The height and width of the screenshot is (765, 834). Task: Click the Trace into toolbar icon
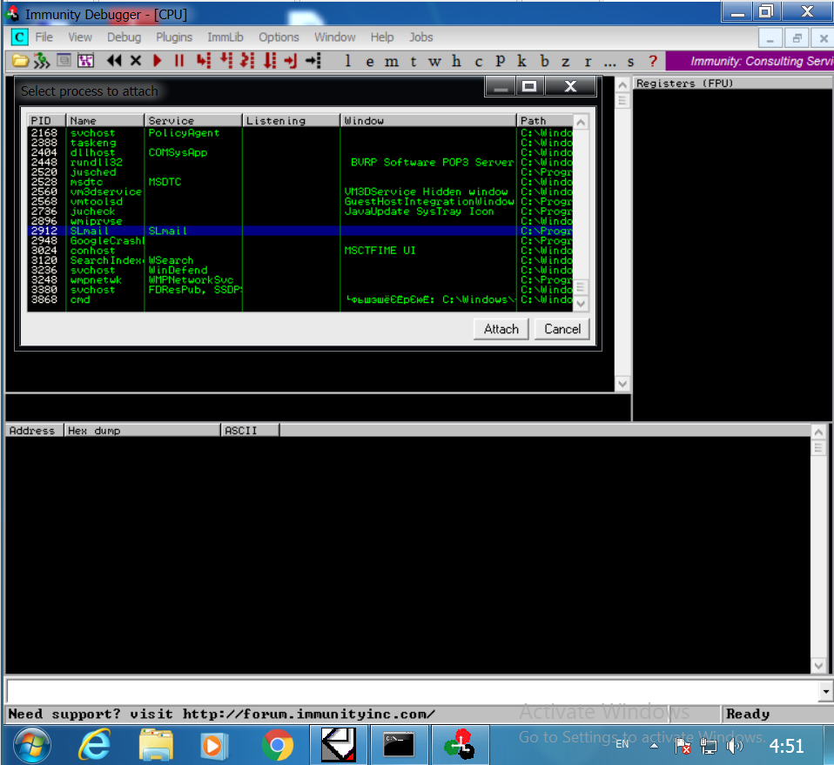click(x=247, y=61)
